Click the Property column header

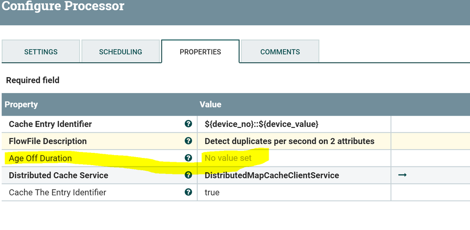pos(21,104)
